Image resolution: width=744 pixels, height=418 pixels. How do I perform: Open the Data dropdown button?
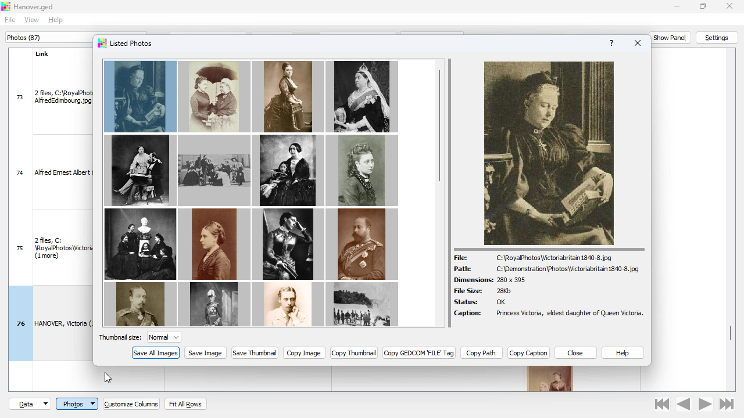point(30,404)
